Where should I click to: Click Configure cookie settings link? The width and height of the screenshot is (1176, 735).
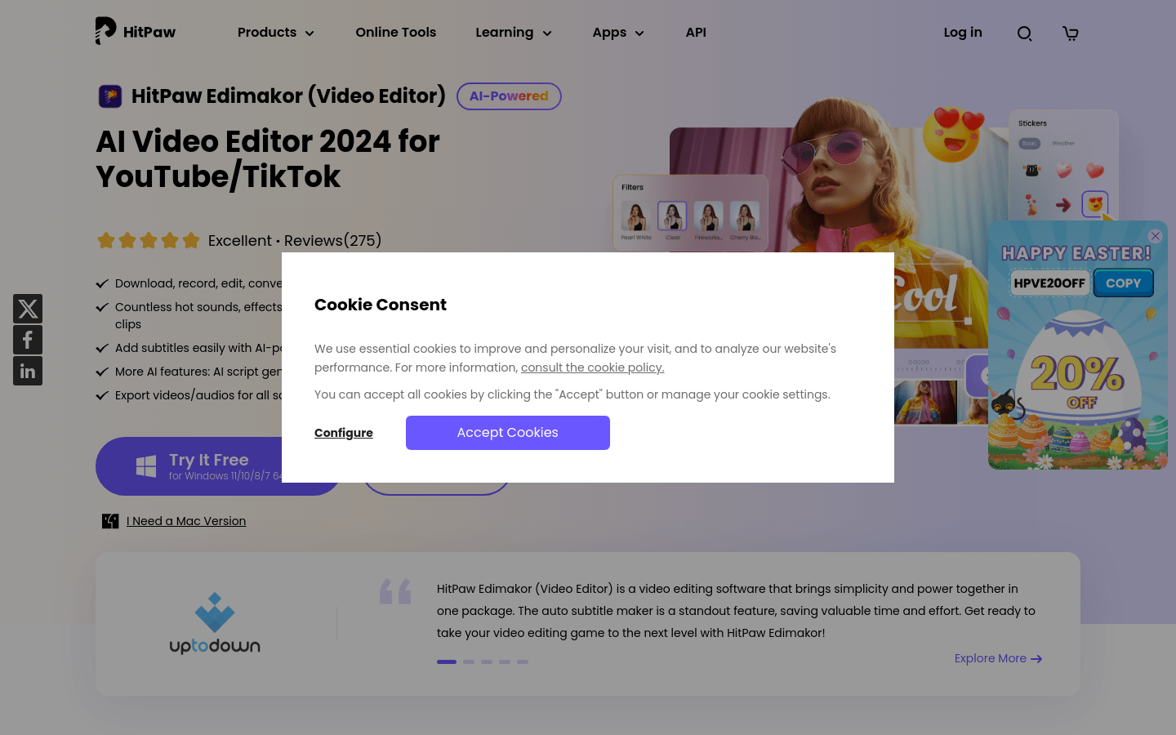click(344, 433)
